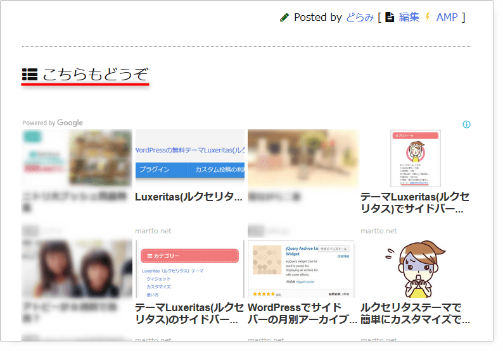
Task: Open article テーマLuxeritasのサイドバー...
Action: (x=189, y=313)
